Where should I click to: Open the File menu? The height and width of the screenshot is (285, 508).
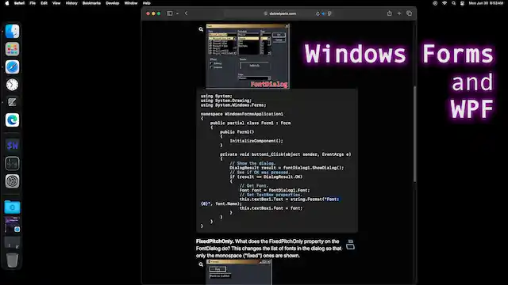click(33, 3)
